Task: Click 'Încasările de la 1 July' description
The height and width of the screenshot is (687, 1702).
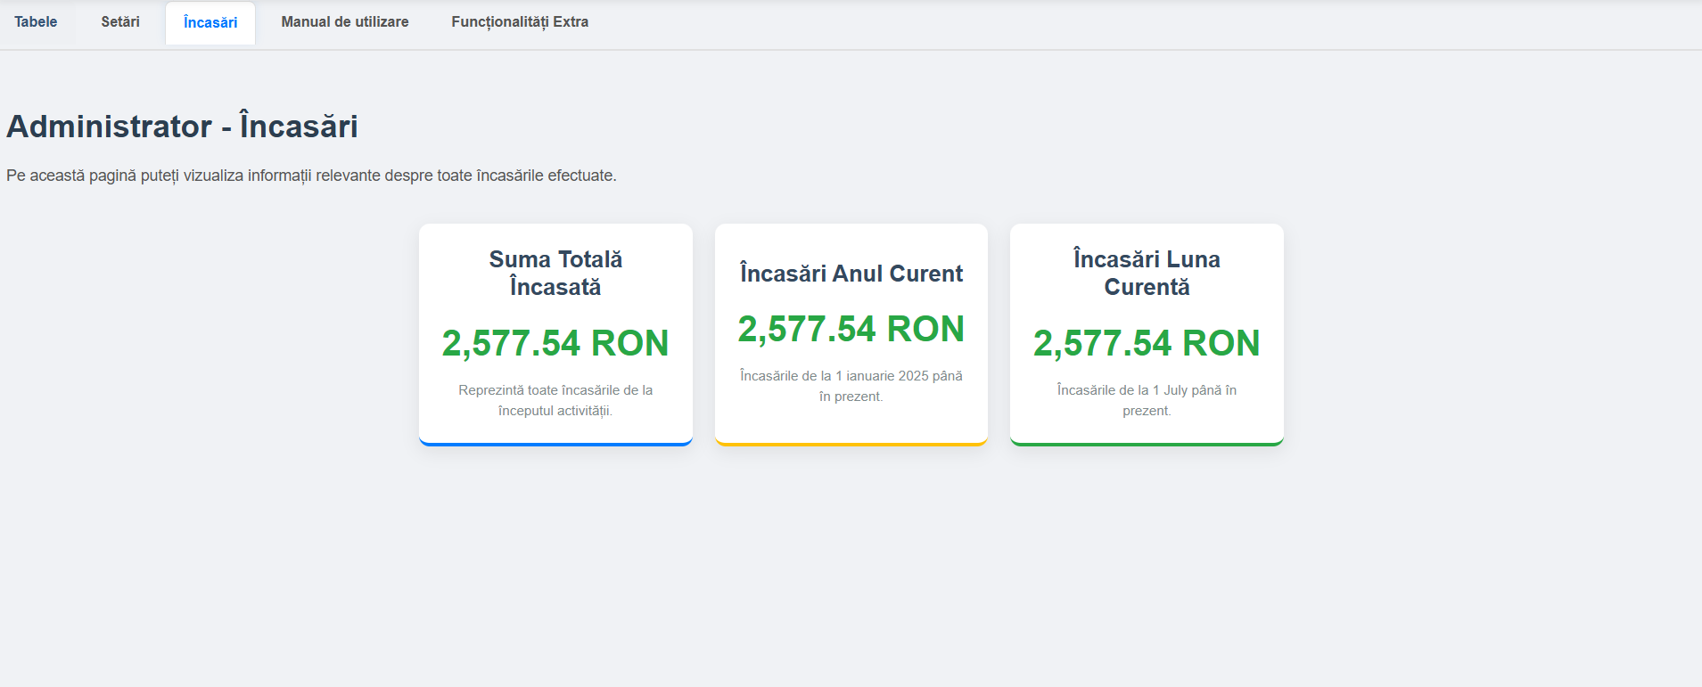Action: point(1147,400)
